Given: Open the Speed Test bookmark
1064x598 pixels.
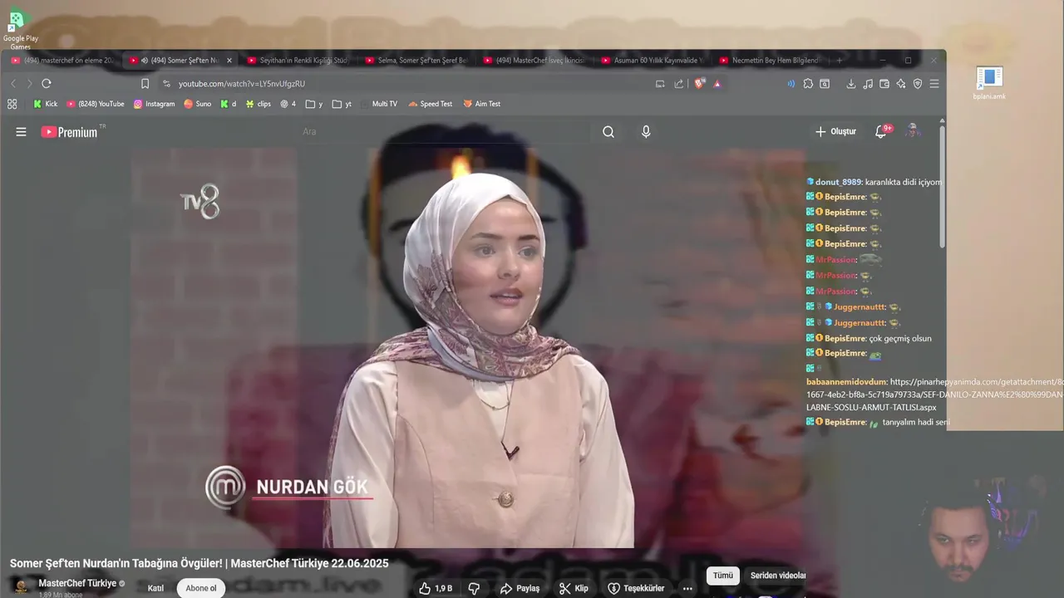Looking at the screenshot, I should point(430,104).
